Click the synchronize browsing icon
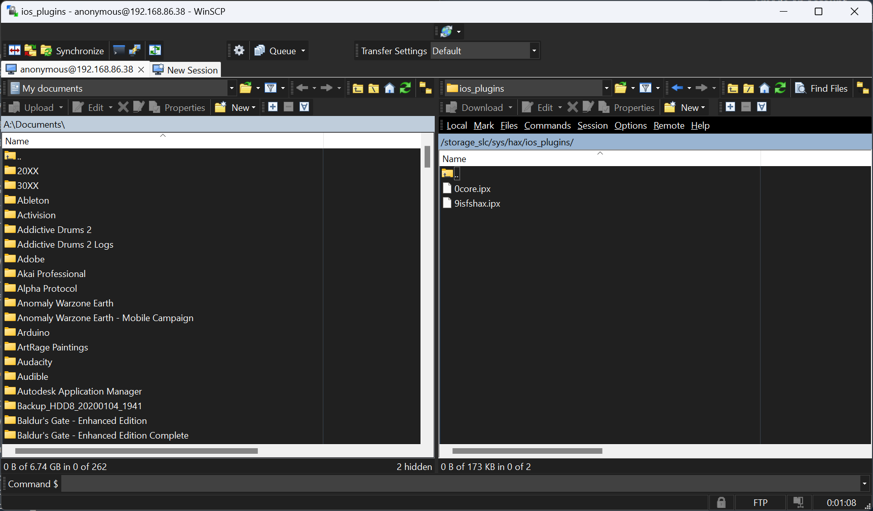 [155, 50]
